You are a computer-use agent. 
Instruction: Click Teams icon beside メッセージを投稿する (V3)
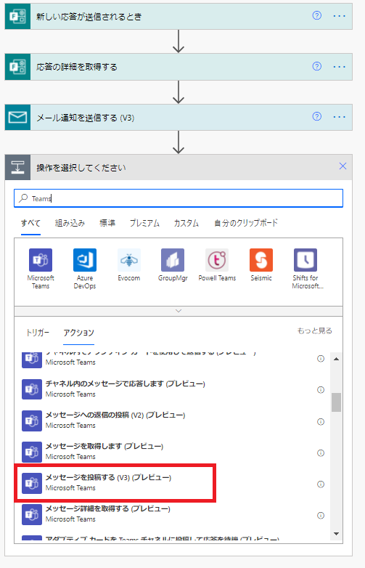(32, 484)
